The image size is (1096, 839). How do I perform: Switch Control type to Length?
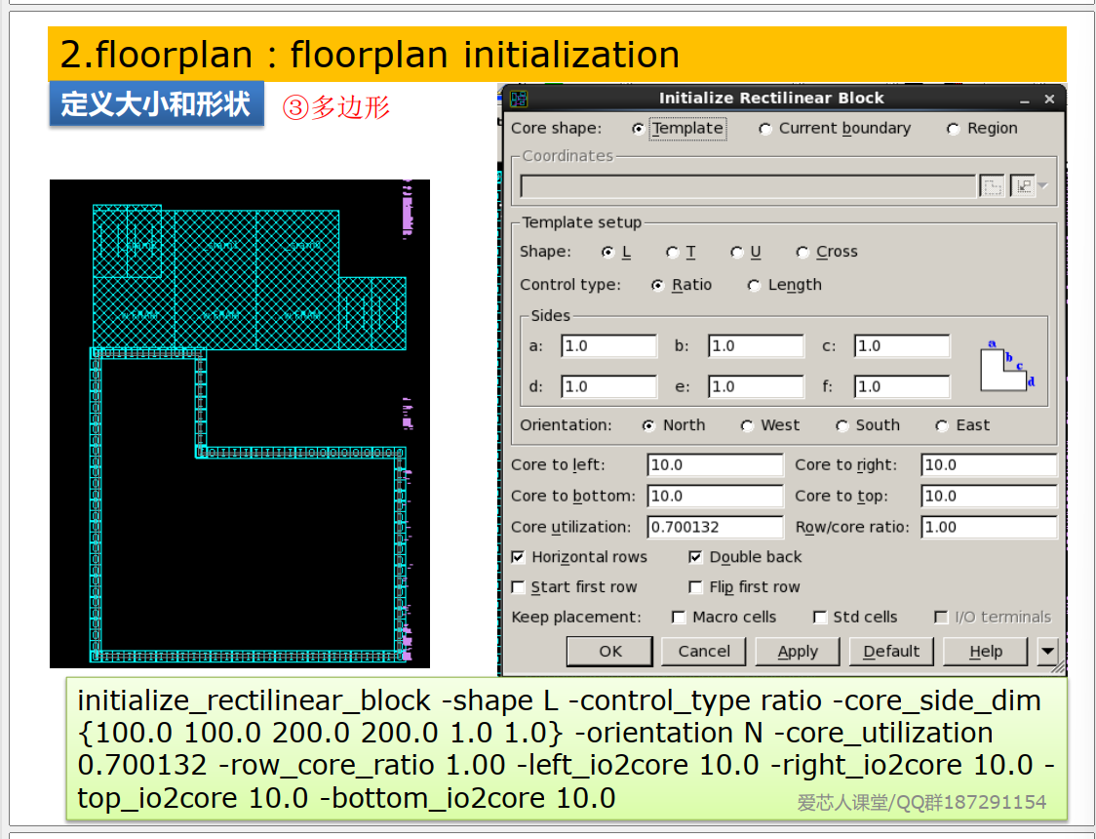pos(754,285)
